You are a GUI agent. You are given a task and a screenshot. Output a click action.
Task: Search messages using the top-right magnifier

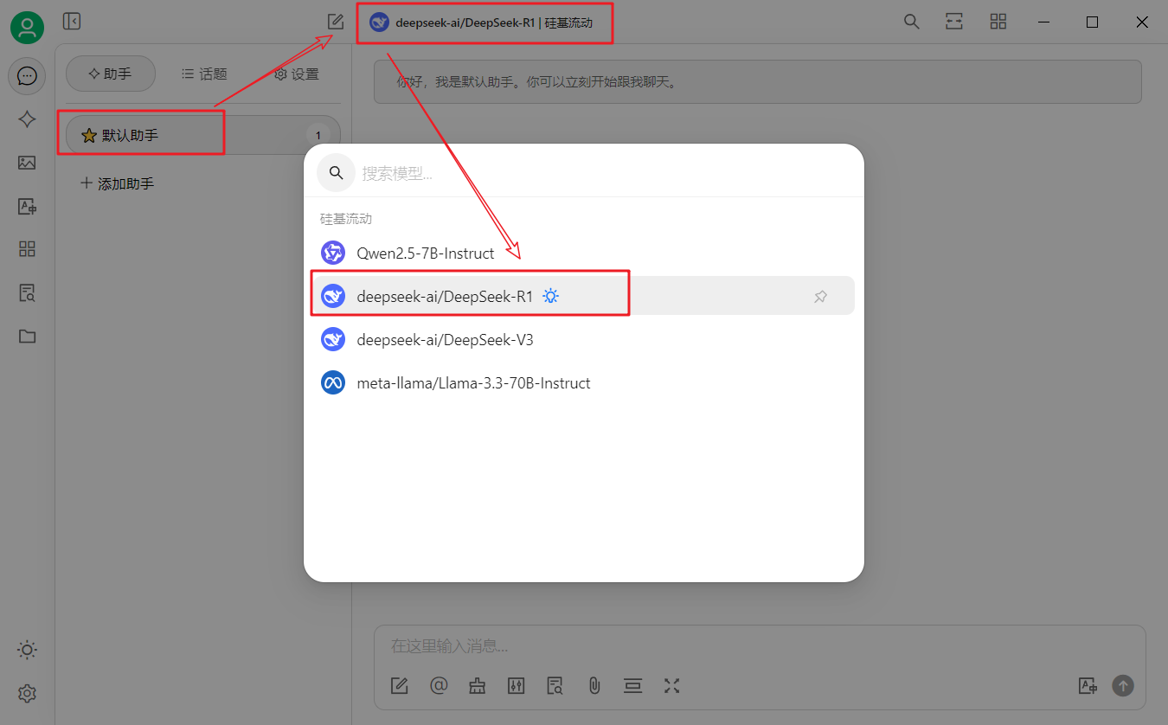pyautogui.click(x=911, y=22)
